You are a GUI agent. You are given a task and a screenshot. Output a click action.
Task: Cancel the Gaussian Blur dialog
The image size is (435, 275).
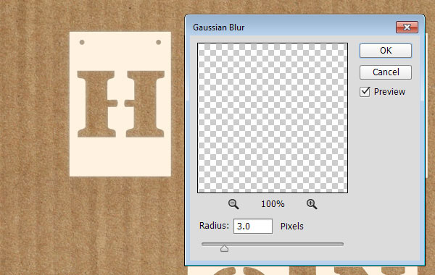point(386,72)
